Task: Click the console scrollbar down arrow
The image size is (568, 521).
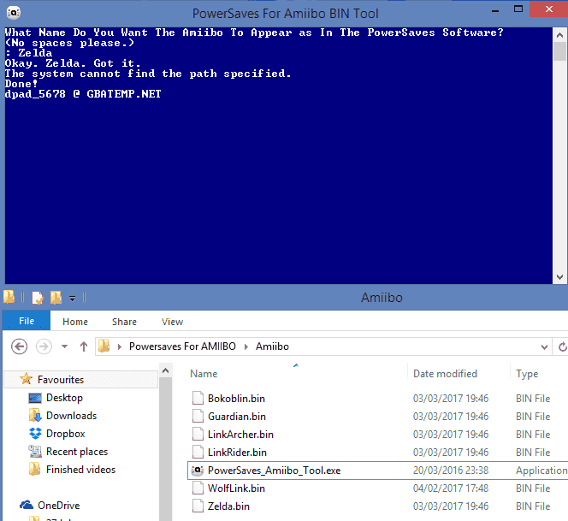Action: tap(559, 277)
